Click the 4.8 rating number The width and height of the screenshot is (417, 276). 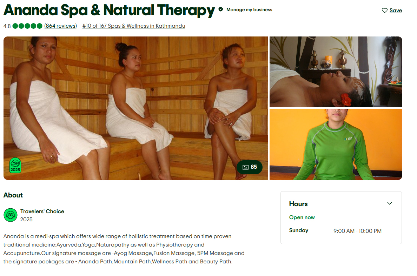7,26
